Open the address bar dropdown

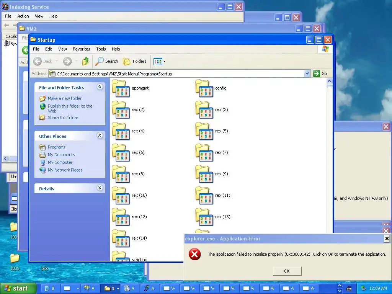(x=307, y=73)
